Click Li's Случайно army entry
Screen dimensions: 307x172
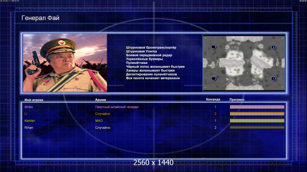tap(103, 114)
